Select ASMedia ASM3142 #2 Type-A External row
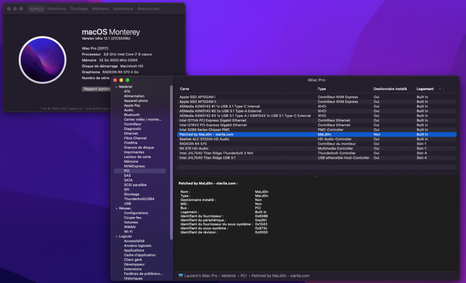The image size is (466, 283). click(x=316, y=111)
